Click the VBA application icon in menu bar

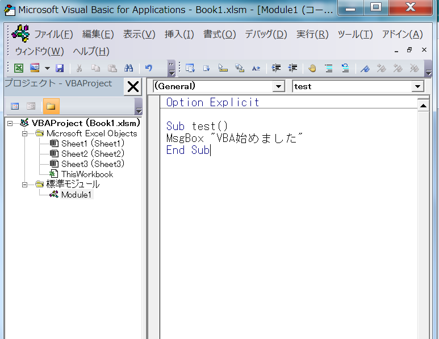(x=20, y=34)
